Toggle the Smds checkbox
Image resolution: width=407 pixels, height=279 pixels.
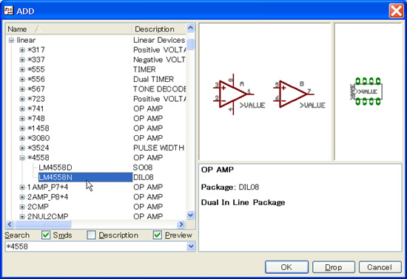(x=46, y=235)
